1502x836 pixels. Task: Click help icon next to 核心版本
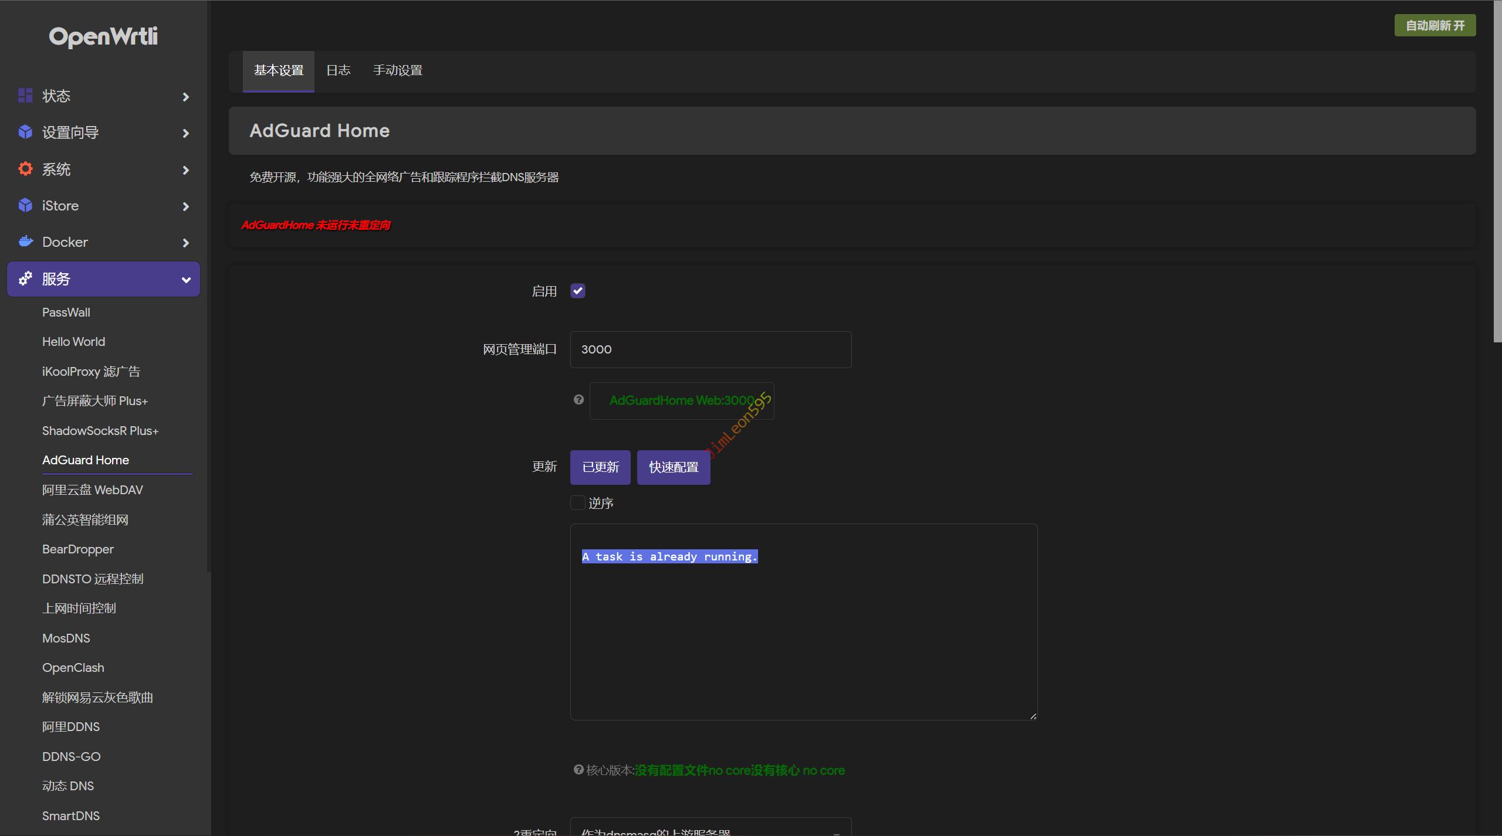click(x=579, y=770)
